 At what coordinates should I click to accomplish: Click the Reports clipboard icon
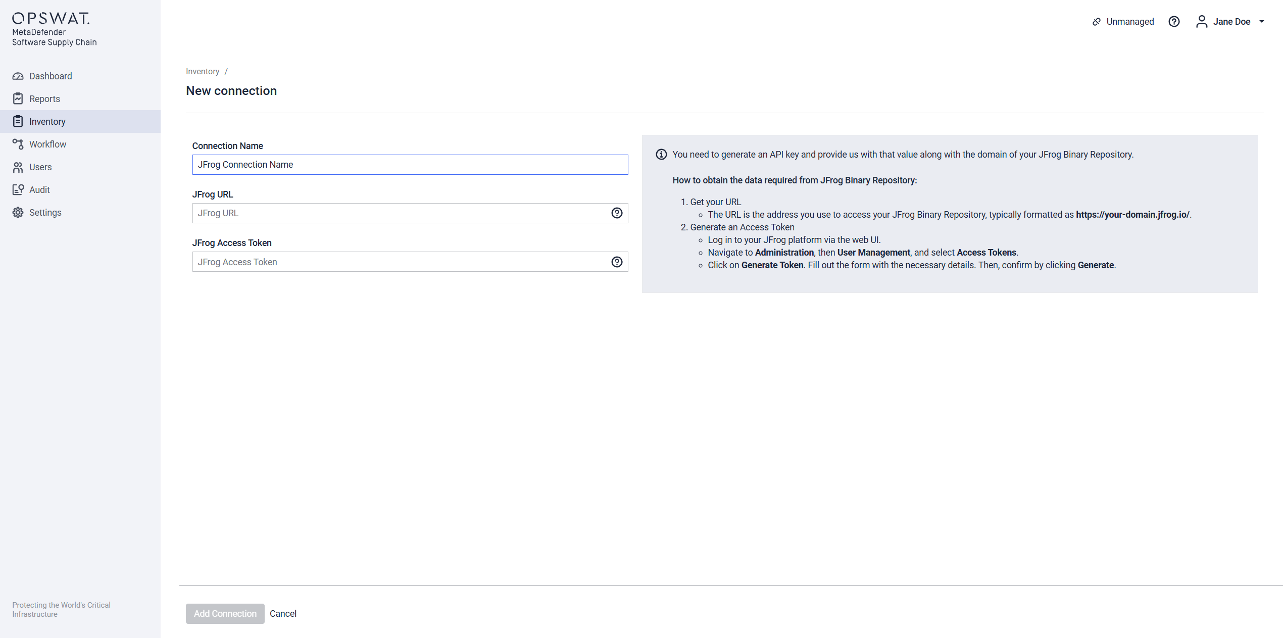(18, 99)
